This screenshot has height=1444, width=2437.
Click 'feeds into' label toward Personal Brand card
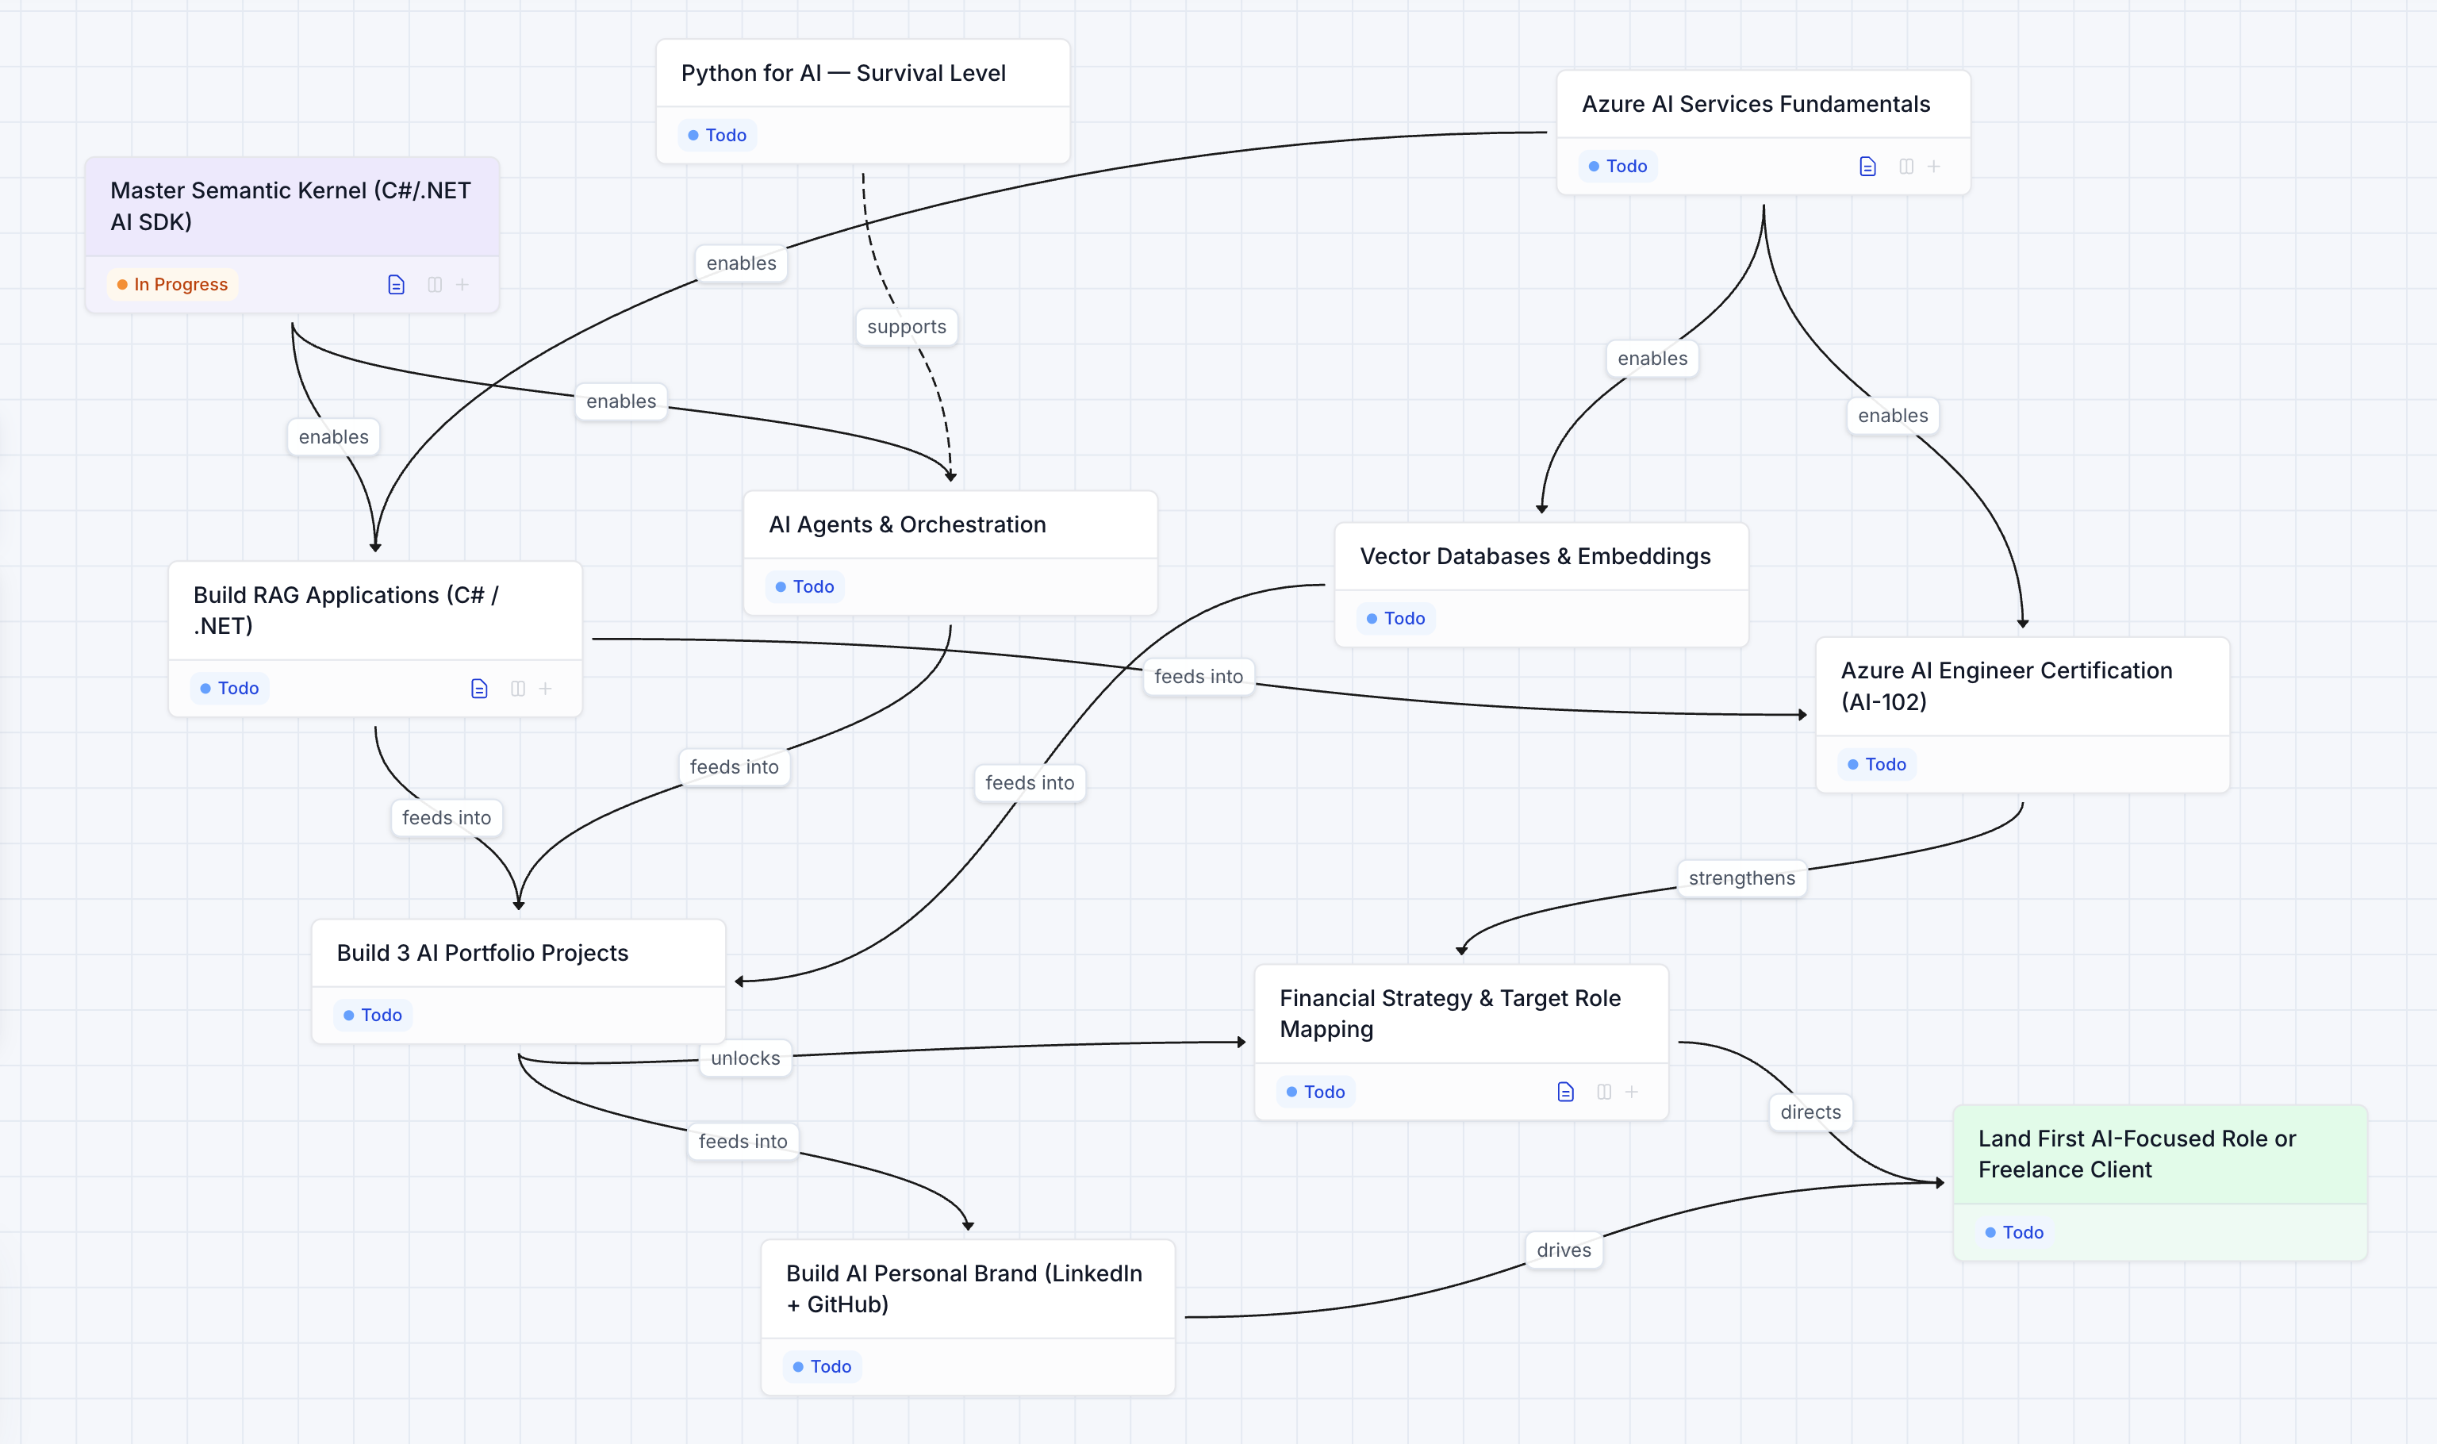(x=743, y=1142)
